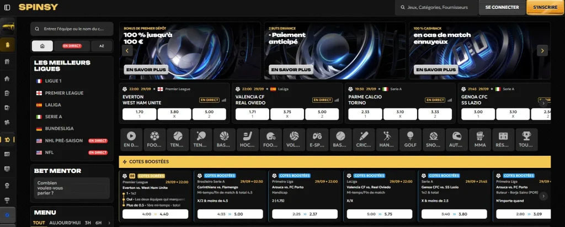Screen dimensions: 565x227
Task: Select the cricket bat category
Action: tap(364, 139)
